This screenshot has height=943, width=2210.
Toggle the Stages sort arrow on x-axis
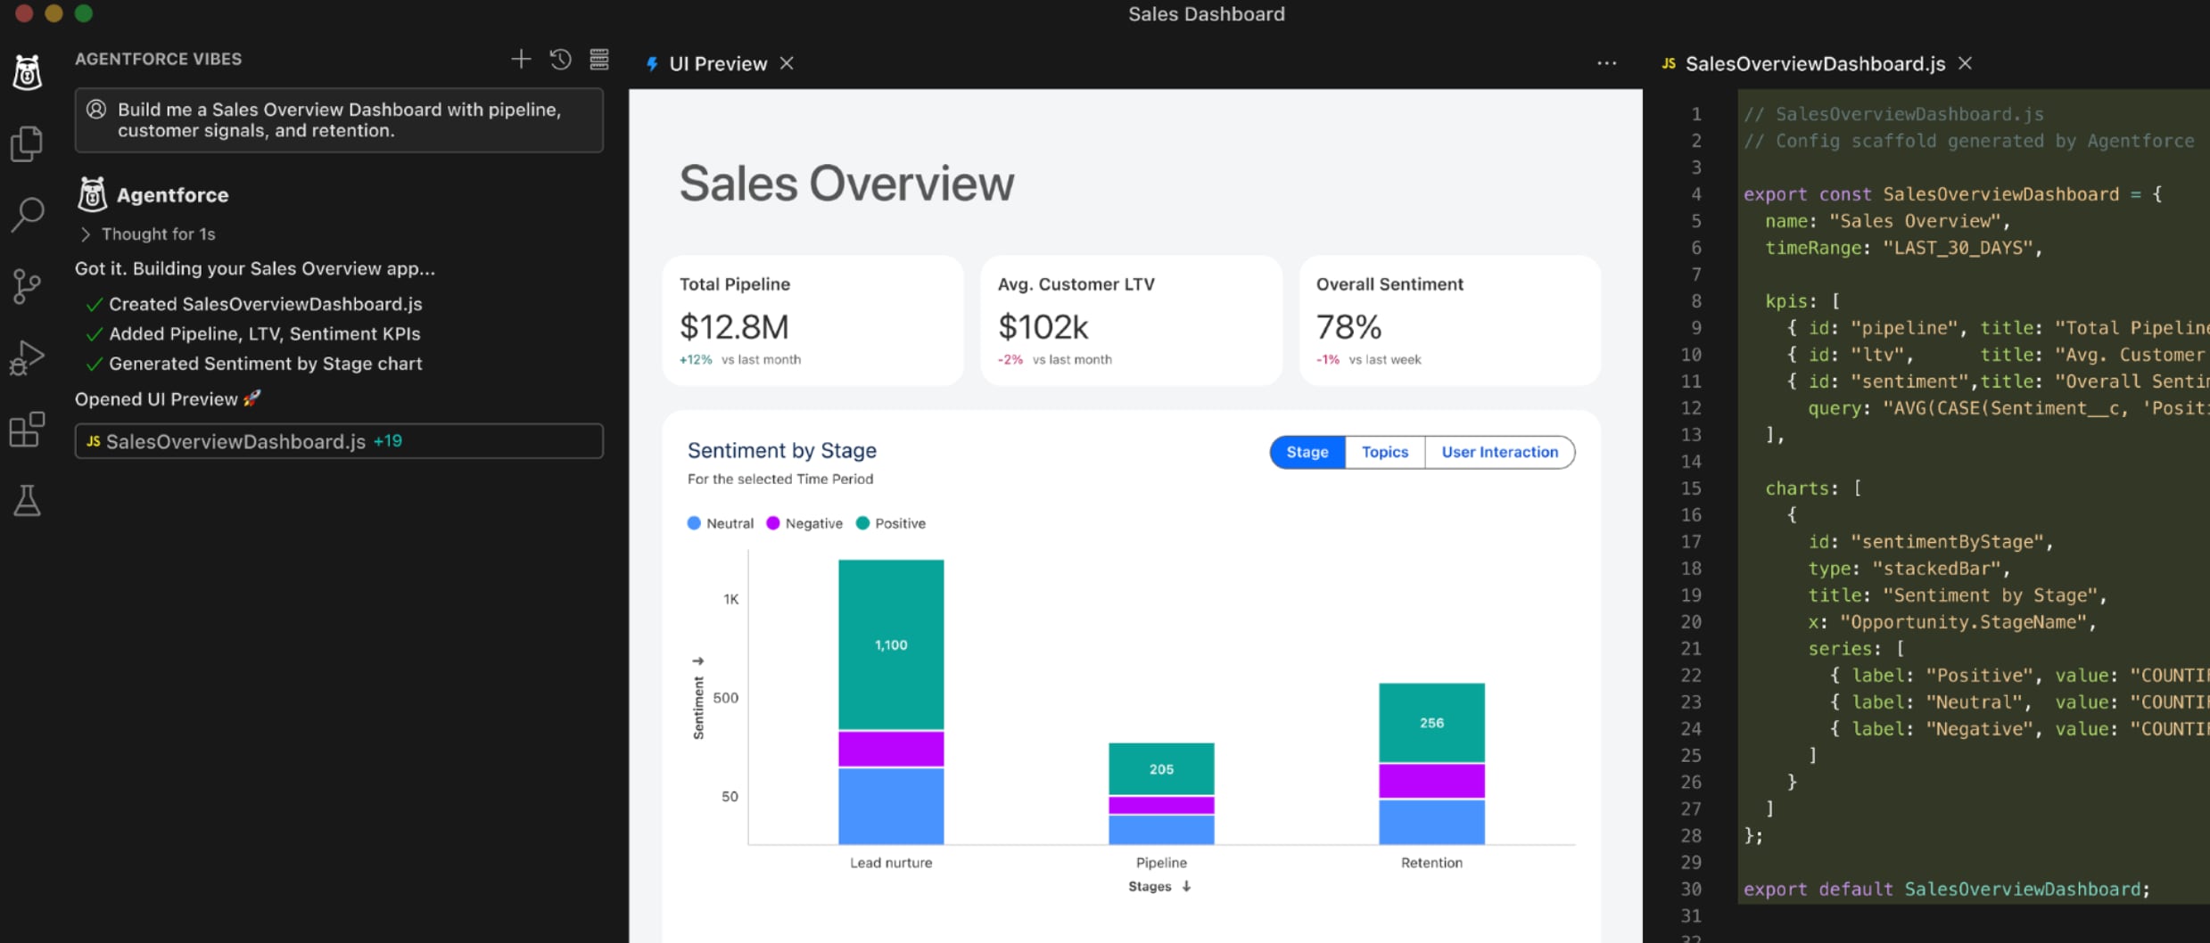pyautogui.click(x=1185, y=886)
